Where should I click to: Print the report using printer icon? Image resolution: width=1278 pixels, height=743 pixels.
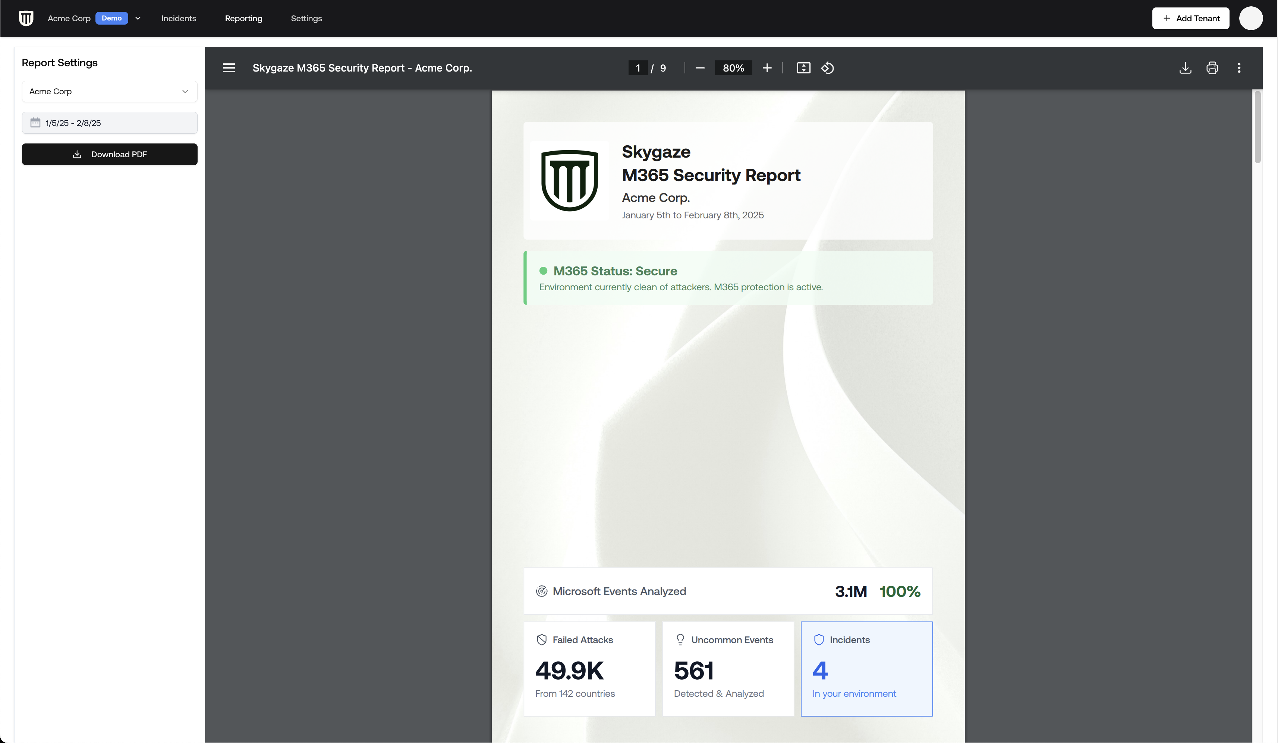(1212, 68)
